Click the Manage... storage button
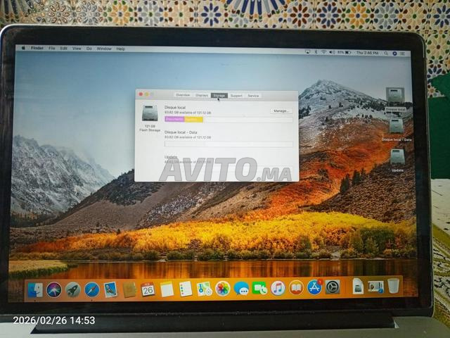Viewport: 450px width, 338px height. pyautogui.click(x=281, y=111)
